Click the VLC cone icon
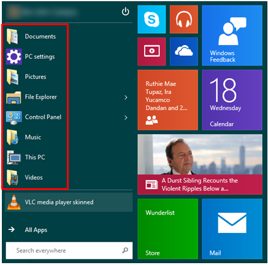This screenshot has width=268, height=265. coord(14,202)
